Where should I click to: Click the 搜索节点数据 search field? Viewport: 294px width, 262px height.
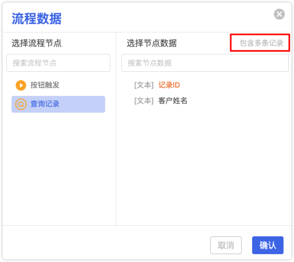(x=205, y=63)
